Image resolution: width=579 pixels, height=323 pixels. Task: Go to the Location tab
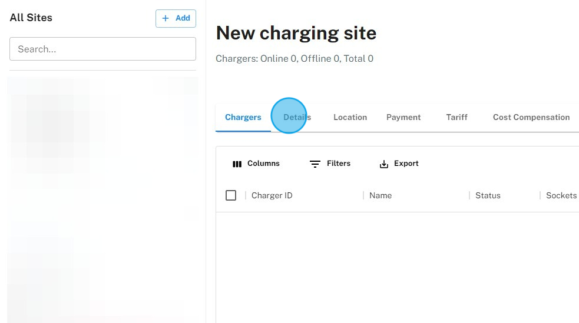350,117
